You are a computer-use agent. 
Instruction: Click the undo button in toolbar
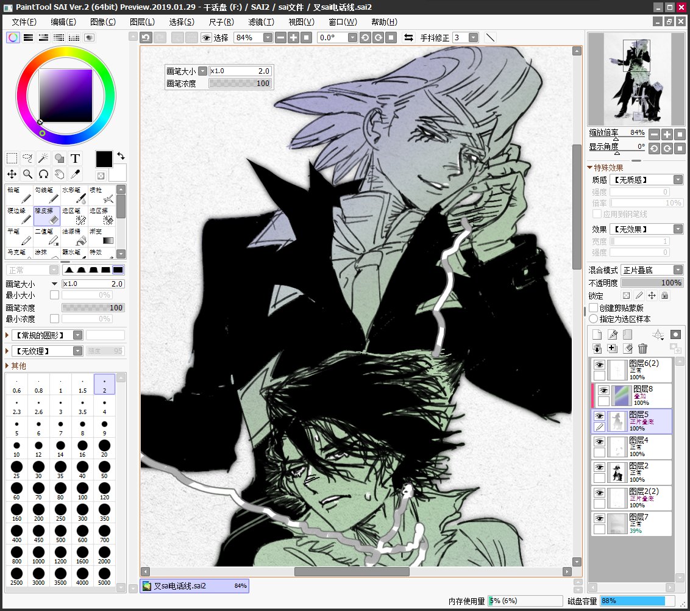(146, 38)
